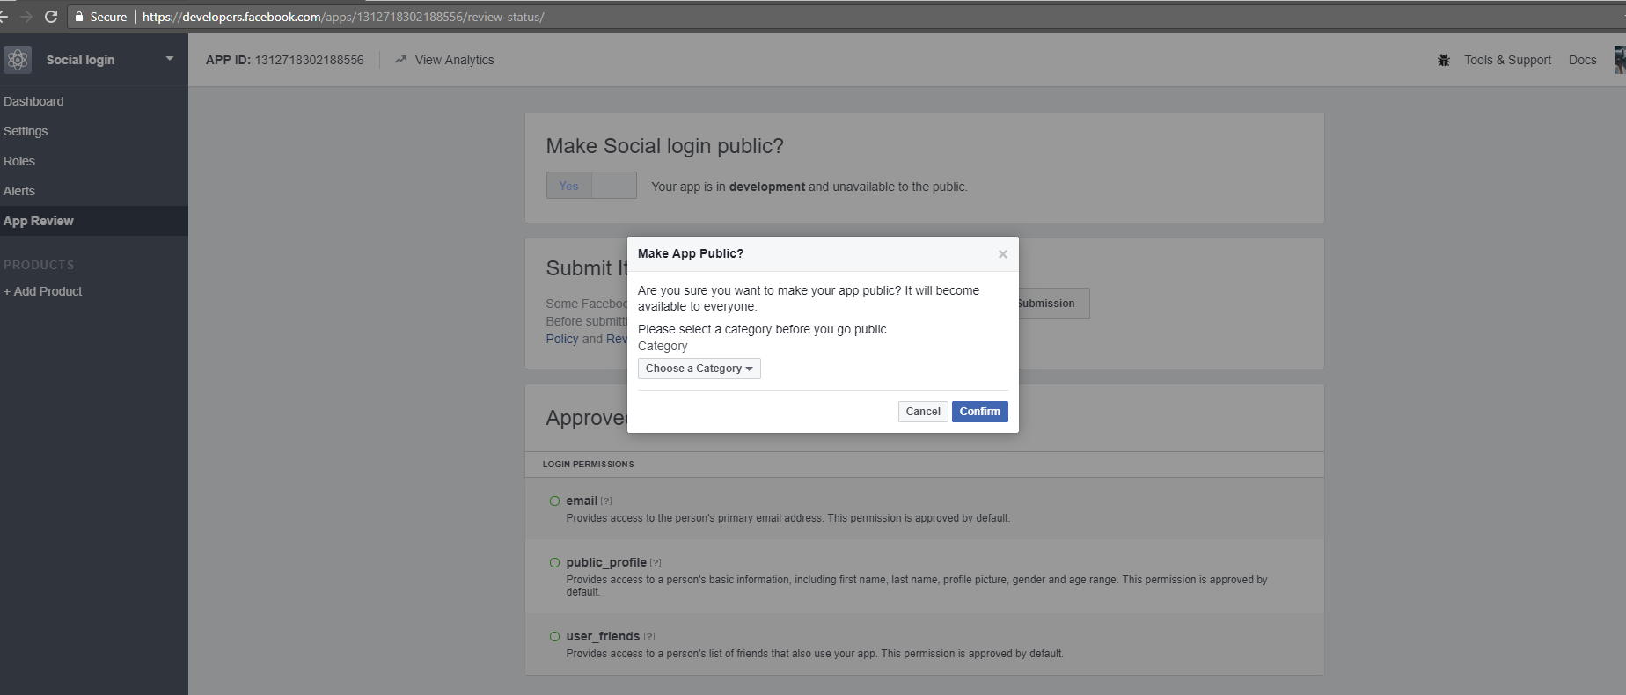Open Alerts in the sidebar

pyautogui.click(x=19, y=191)
